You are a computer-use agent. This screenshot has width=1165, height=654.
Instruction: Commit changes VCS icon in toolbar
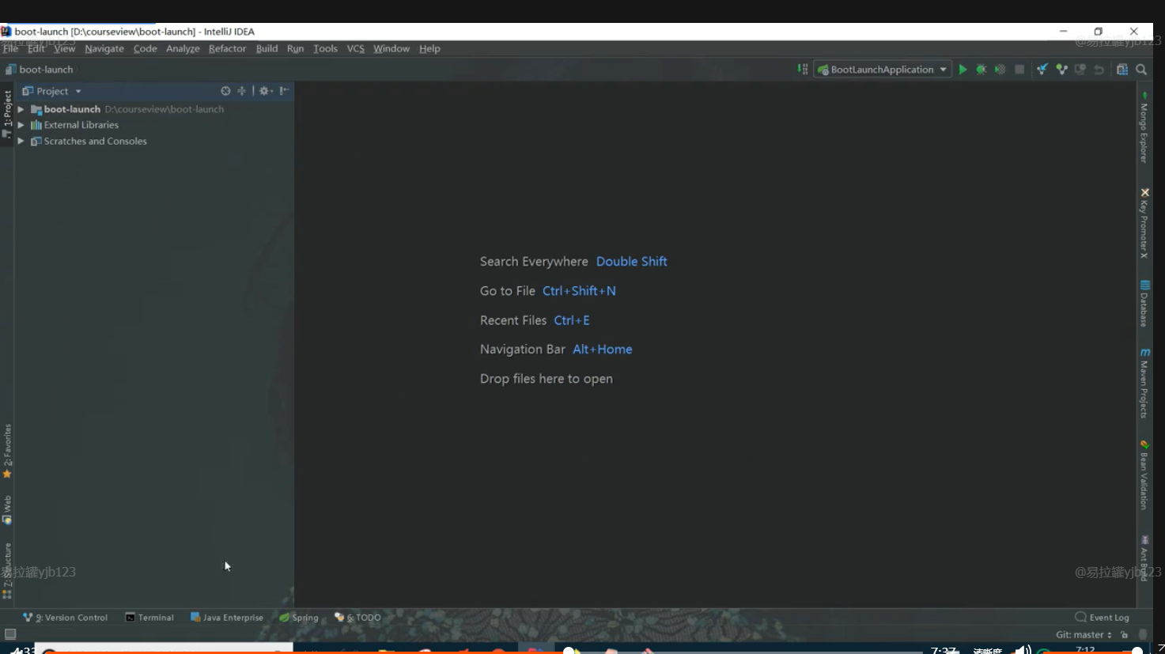(1061, 70)
